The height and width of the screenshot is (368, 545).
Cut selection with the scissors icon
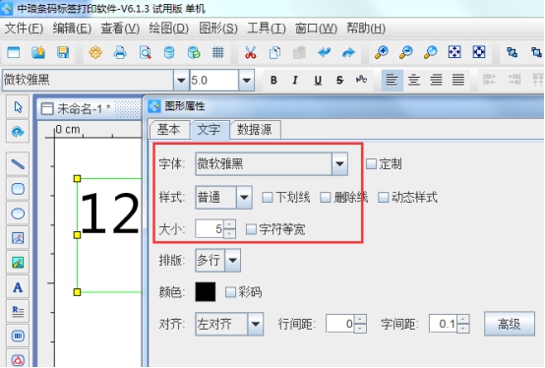(x=250, y=53)
